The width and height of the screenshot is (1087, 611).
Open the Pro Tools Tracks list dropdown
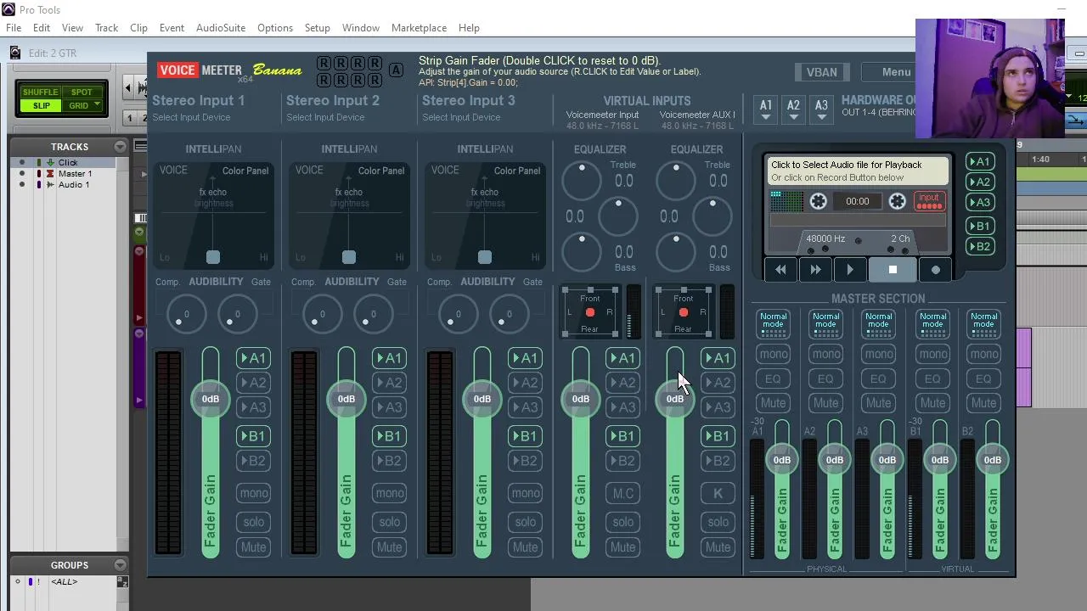pyautogui.click(x=120, y=147)
